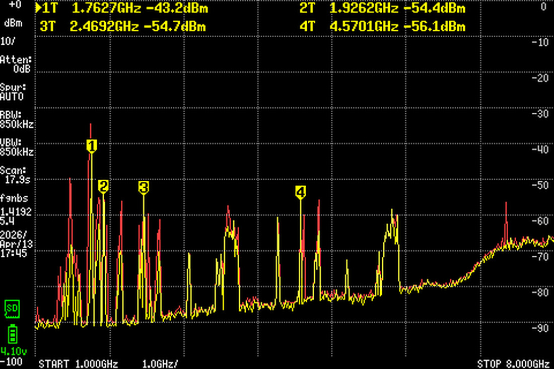Image resolution: width=554 pixels, height=369 pixels.
Task: Select marker 1 flag on the tallest peak
Action: click(x=91, y=146)
